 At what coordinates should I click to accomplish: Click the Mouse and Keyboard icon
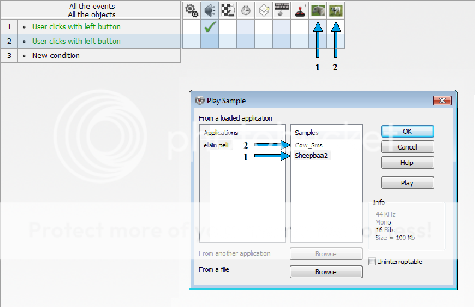point(281,10)
